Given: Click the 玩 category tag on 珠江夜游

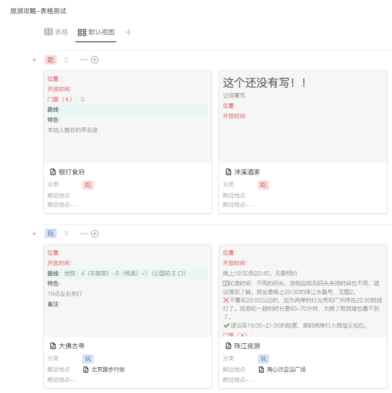Looking at the screenshot, I should coord(263,359).
